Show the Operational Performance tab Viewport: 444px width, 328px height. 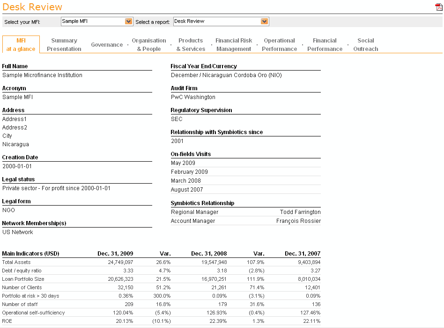279,45
